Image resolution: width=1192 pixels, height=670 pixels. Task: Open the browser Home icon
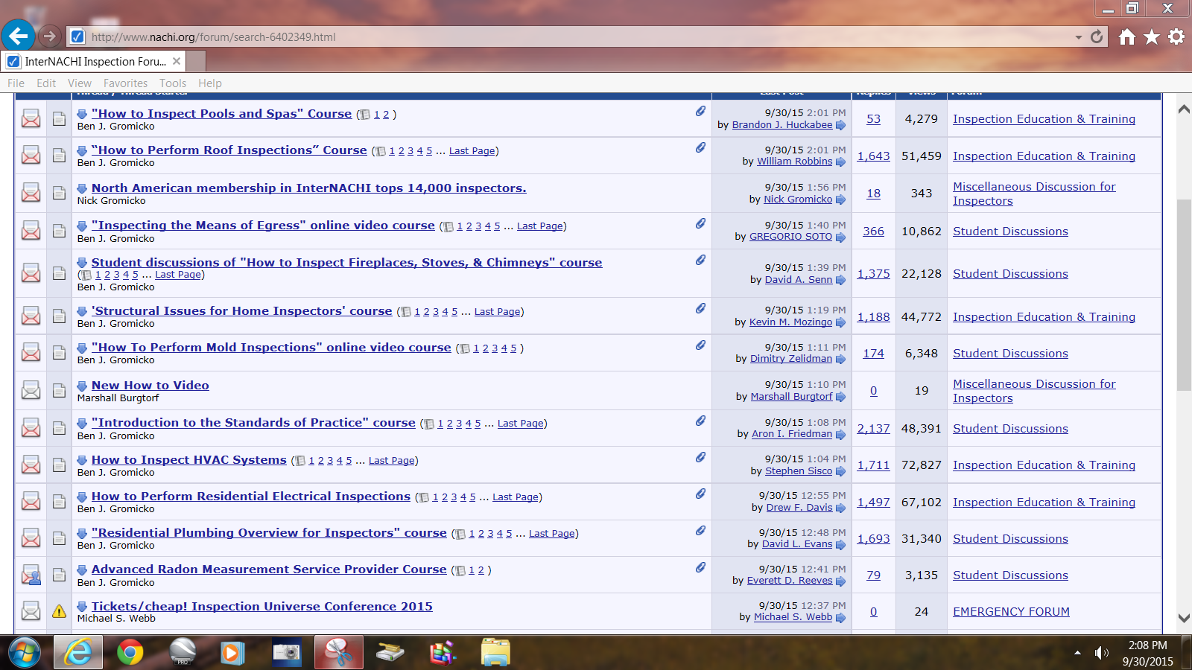coord(1127,36)
